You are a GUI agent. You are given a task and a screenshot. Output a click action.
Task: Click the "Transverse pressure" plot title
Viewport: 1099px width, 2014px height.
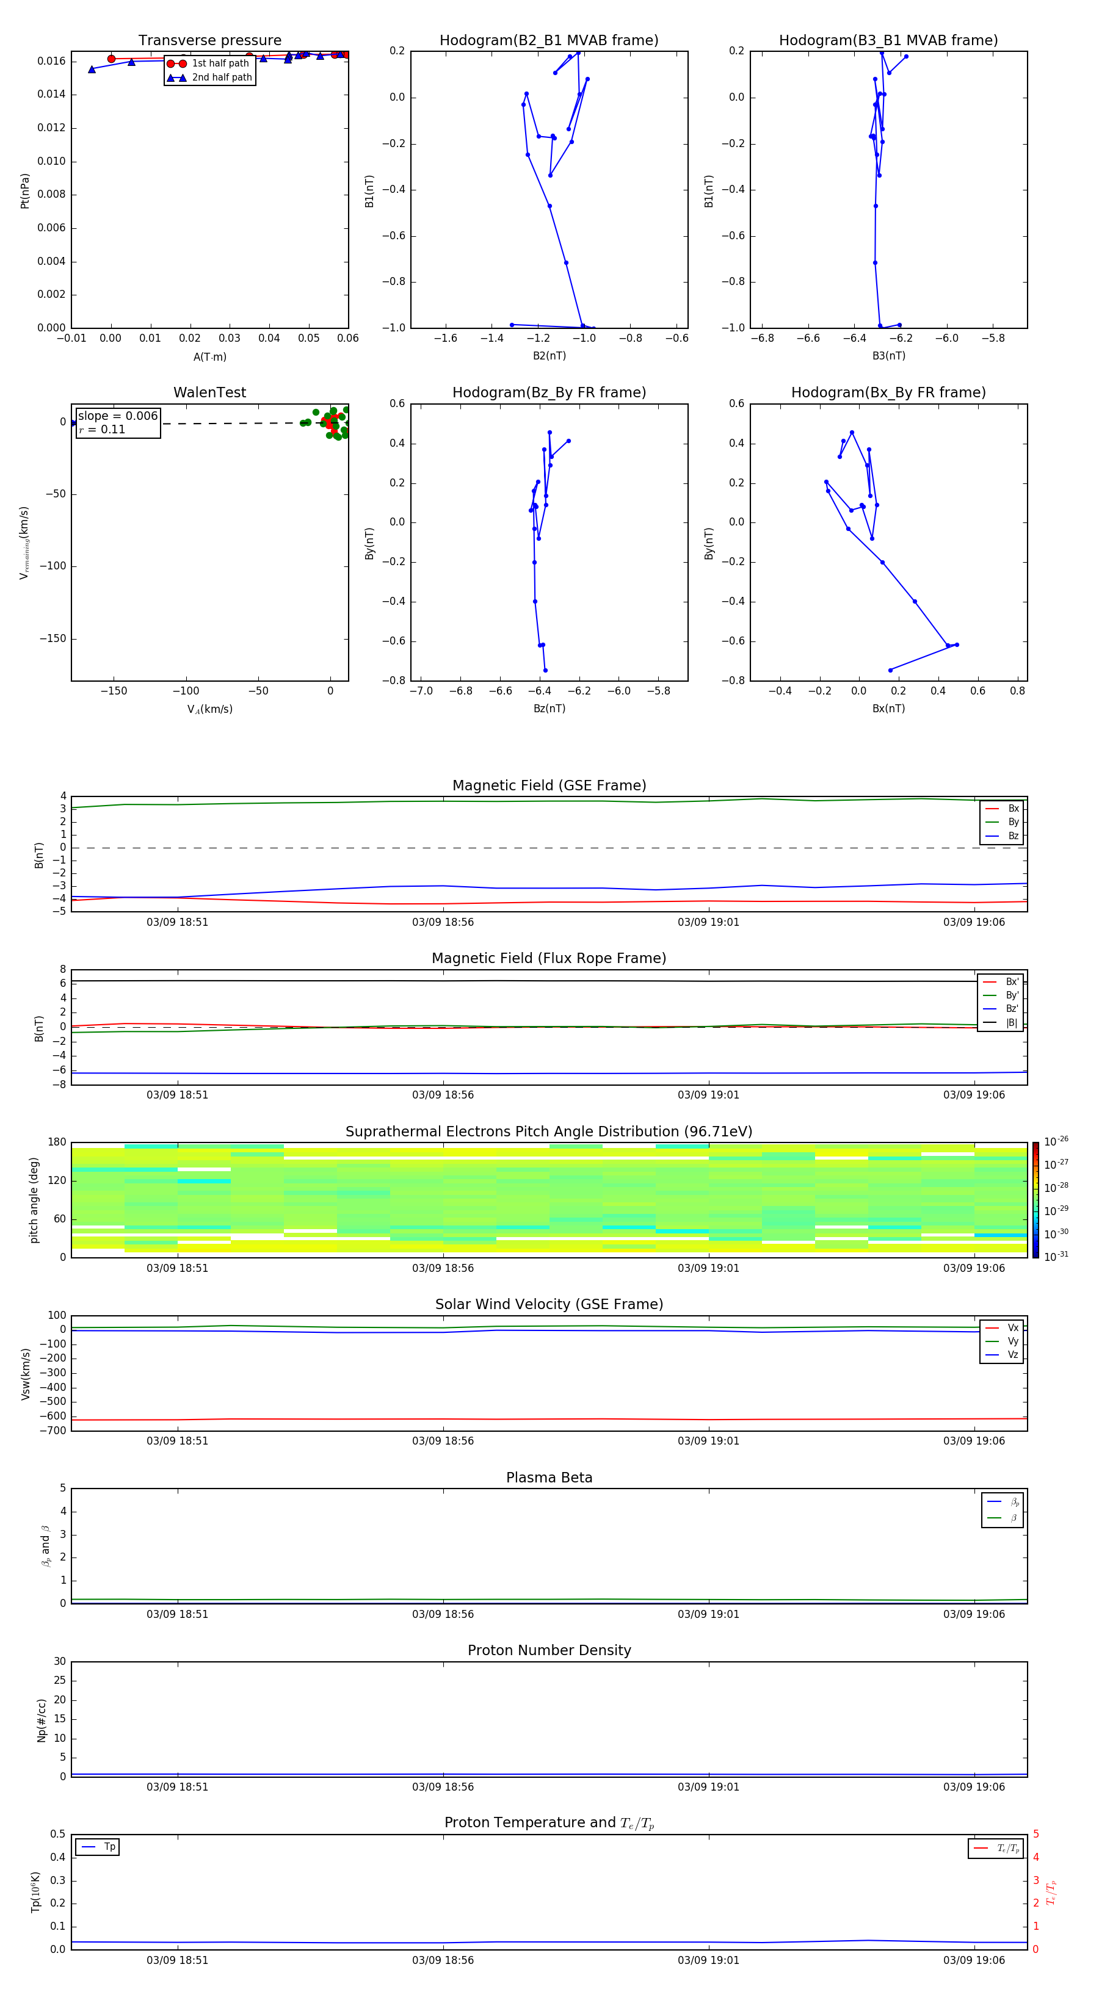(x=209, y=41)
